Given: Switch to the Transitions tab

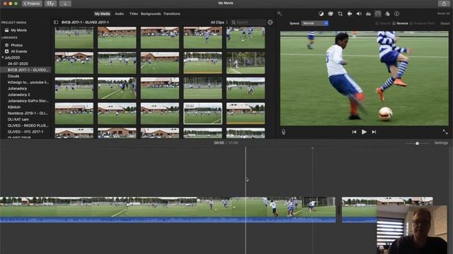Looking at the screenshot, I should 171,13.
